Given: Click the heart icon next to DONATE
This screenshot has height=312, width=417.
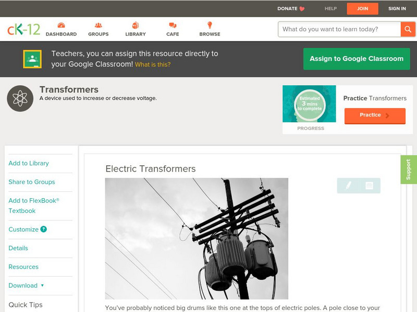Looking at the screenshot, I should pyautogui.click(x=301, y=8).
